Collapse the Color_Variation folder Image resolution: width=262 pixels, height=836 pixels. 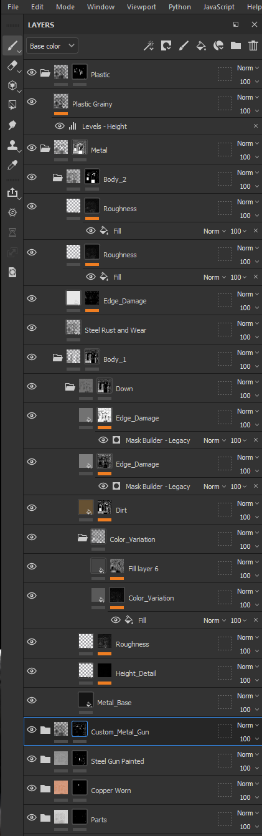pyautogui.click(x=82, y=538)
